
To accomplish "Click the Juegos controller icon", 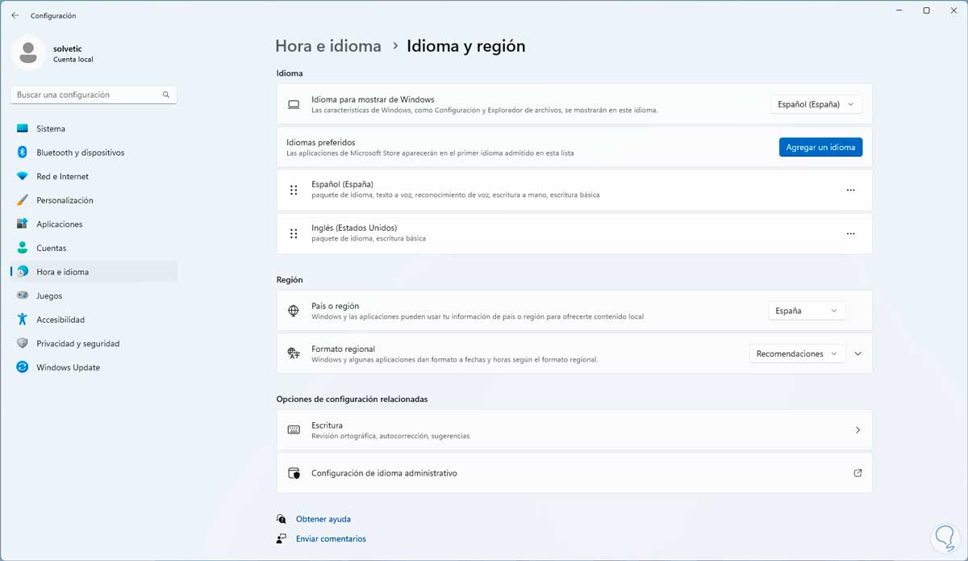I will (22, 295).
